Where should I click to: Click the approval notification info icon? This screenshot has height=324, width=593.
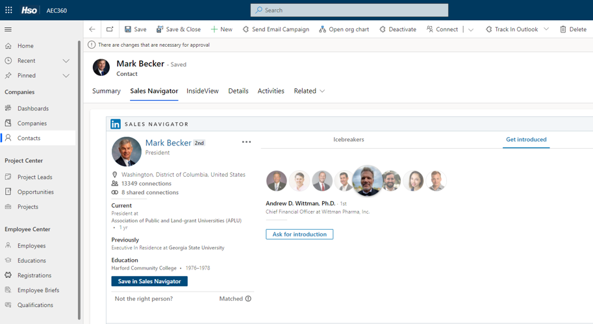[92, 45]
